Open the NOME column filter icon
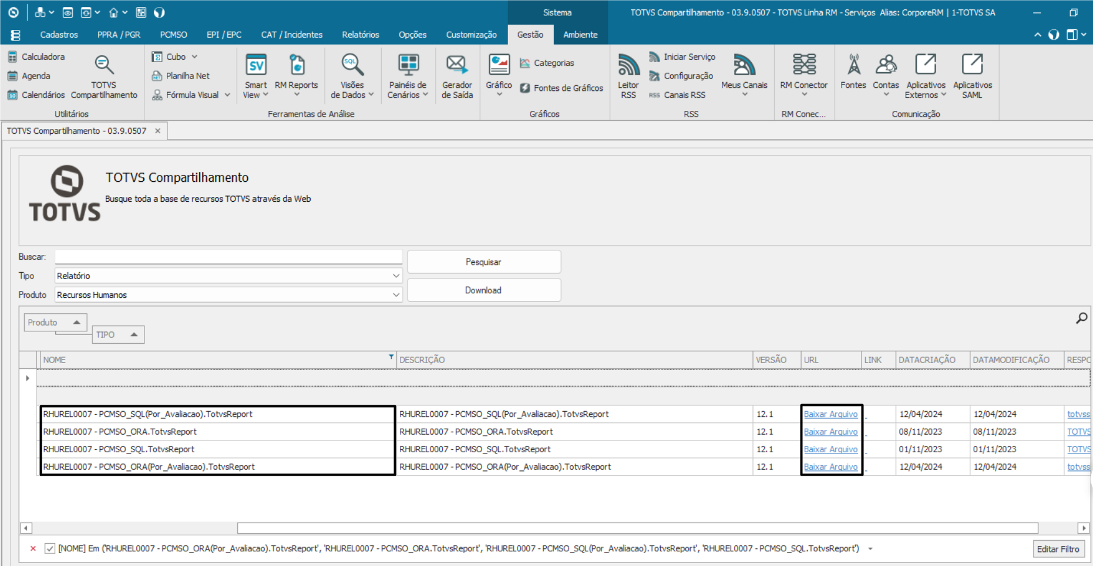The image size is (1093, 566). click(391, 357)
